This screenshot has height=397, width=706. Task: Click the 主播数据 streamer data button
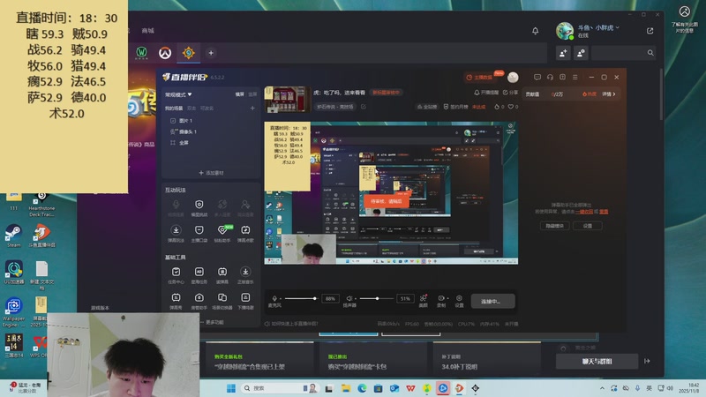[x=479, y=78]
